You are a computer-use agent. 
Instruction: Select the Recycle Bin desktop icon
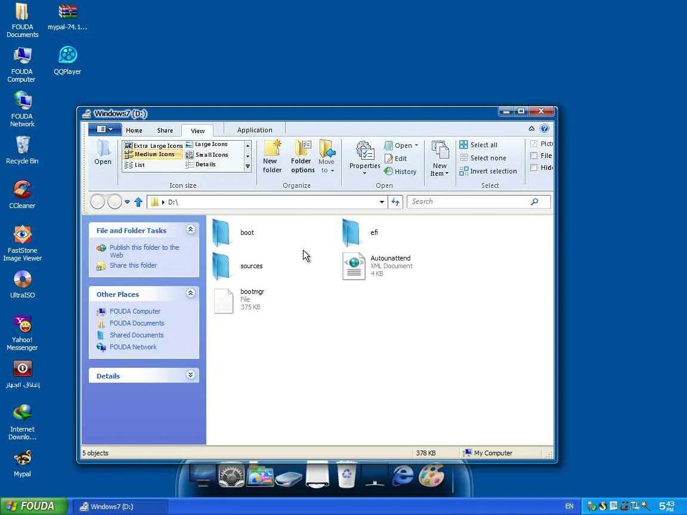point(22,150)
